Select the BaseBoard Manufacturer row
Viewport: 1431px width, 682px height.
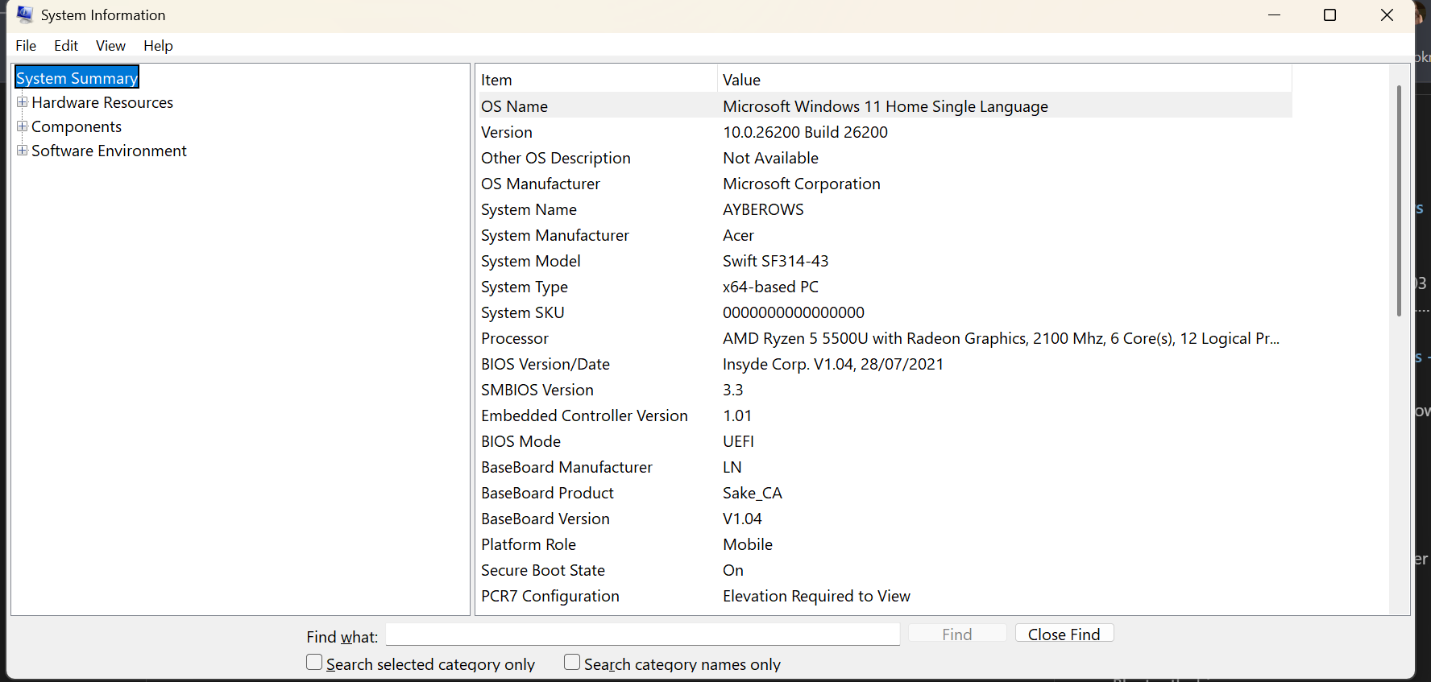pyautogui.click(x=885, y=467)
